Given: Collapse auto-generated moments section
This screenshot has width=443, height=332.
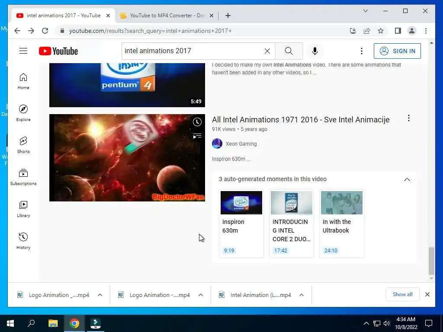Looking at the screenshot, I should click(x=407, y=179).
